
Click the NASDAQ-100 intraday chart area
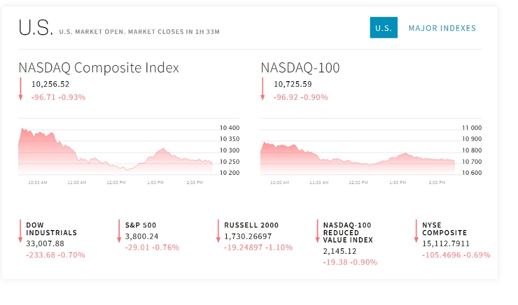[x=357, y=152]
